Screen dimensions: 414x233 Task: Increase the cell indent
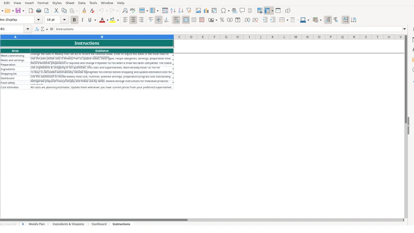coord(265,20)
